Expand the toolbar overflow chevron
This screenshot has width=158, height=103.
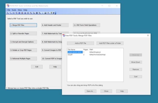56,13
